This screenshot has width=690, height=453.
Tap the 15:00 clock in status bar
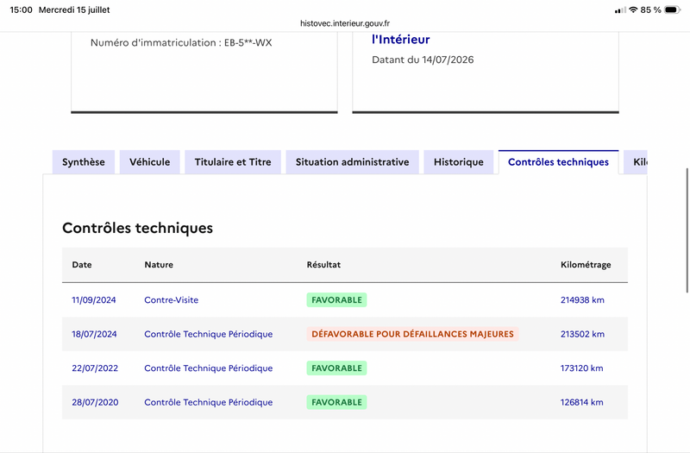tap(21, 9)
